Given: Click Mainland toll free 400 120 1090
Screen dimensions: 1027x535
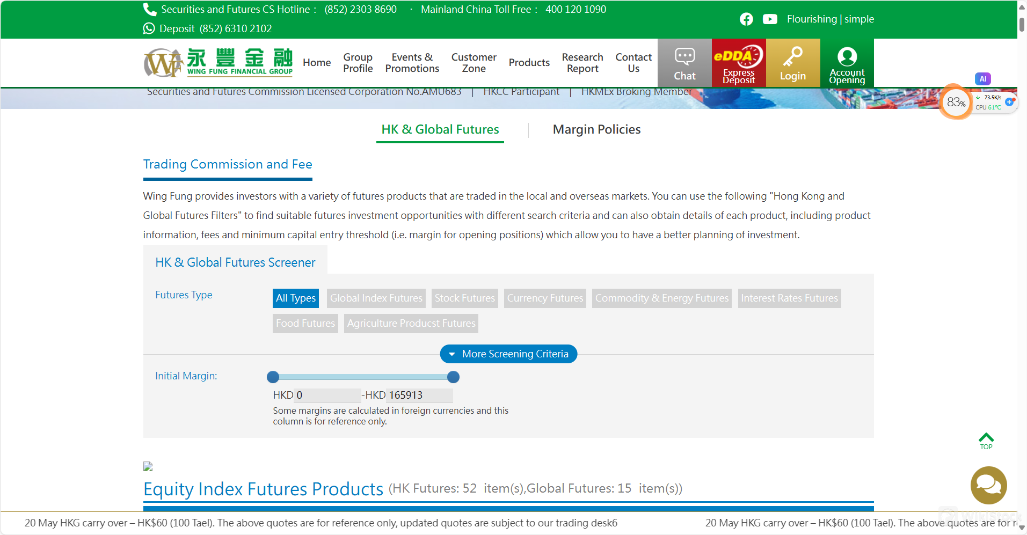Looking at the screenshot, I should tap(576, 9).
